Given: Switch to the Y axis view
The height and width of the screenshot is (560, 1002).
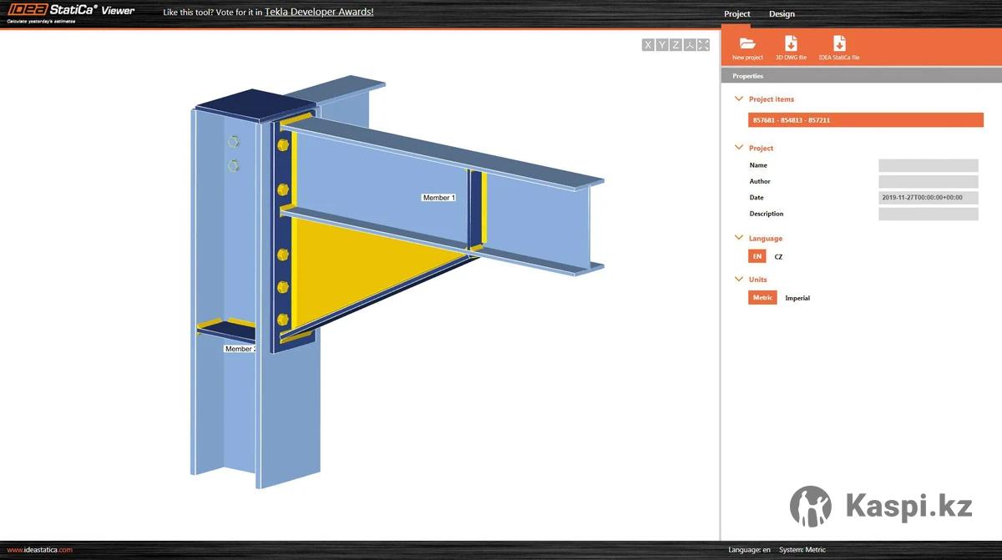Looking at the screenshot, I should click(x=662, y=45).
